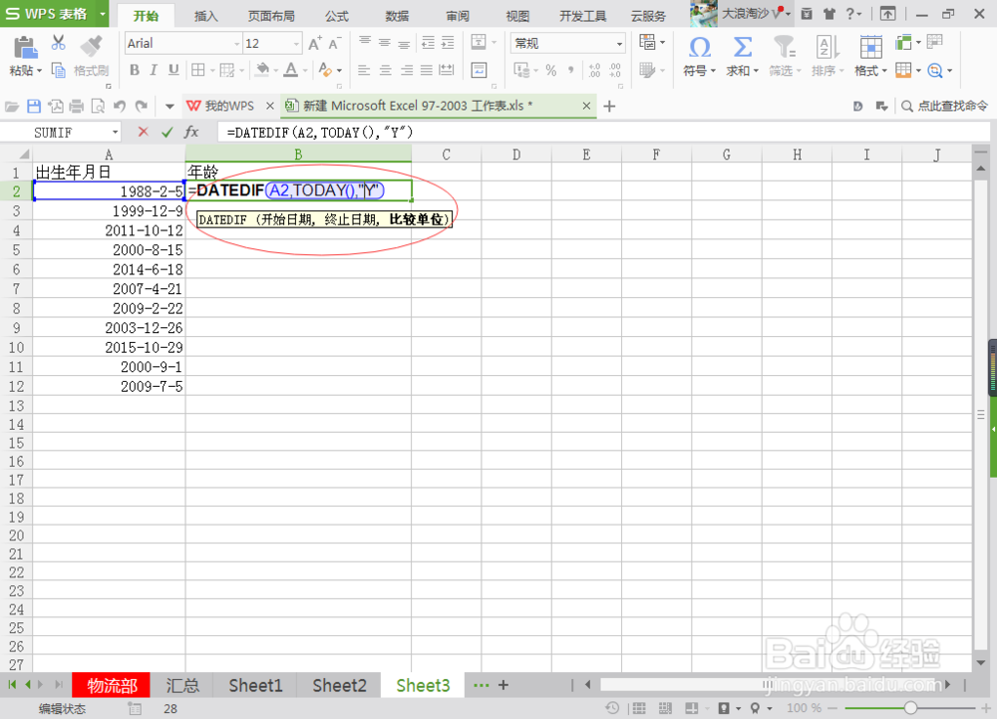Screen dimensions: 997x719
Task: Expand the 求和 dropdown arrow
Action: (x=756, y=71)
